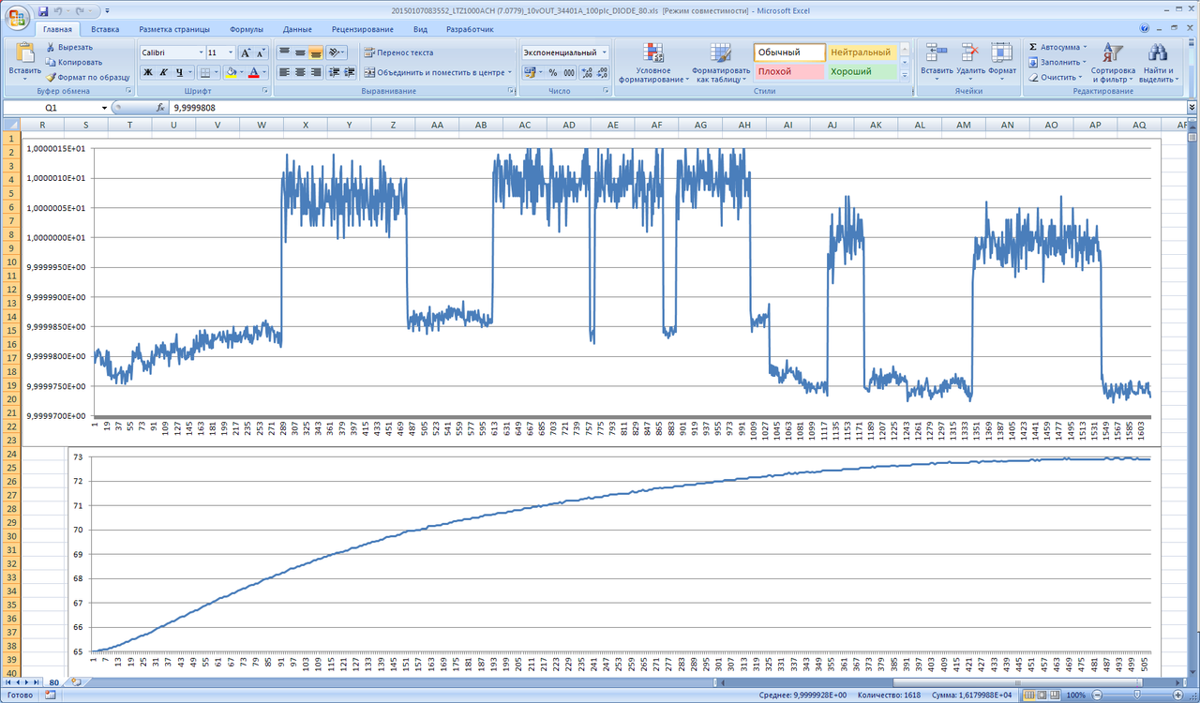1200x703 pixels.
Task: Click the insert function fx button
Action: tap(160, 108)
